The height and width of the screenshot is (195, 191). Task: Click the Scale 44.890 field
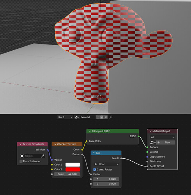[67, 174]
